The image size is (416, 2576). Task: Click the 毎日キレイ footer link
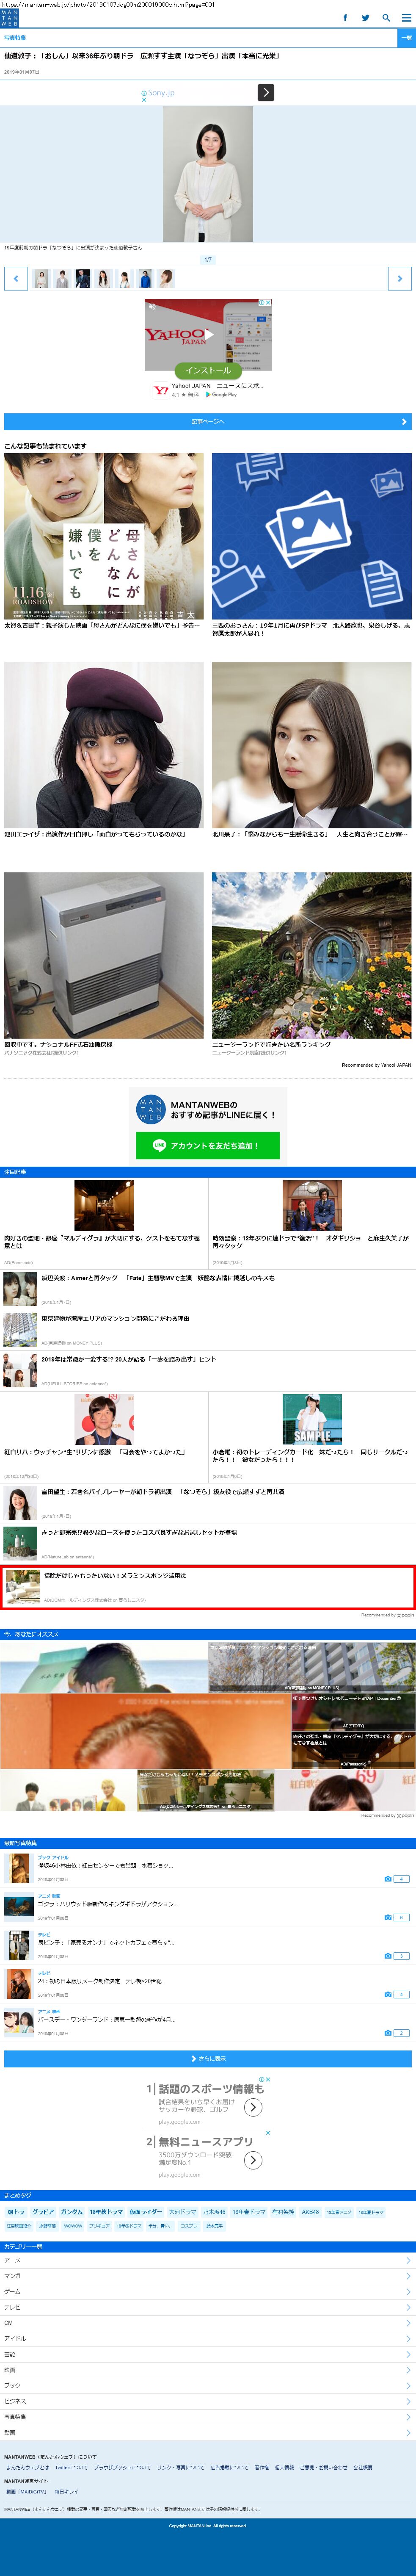point(66,2492)
